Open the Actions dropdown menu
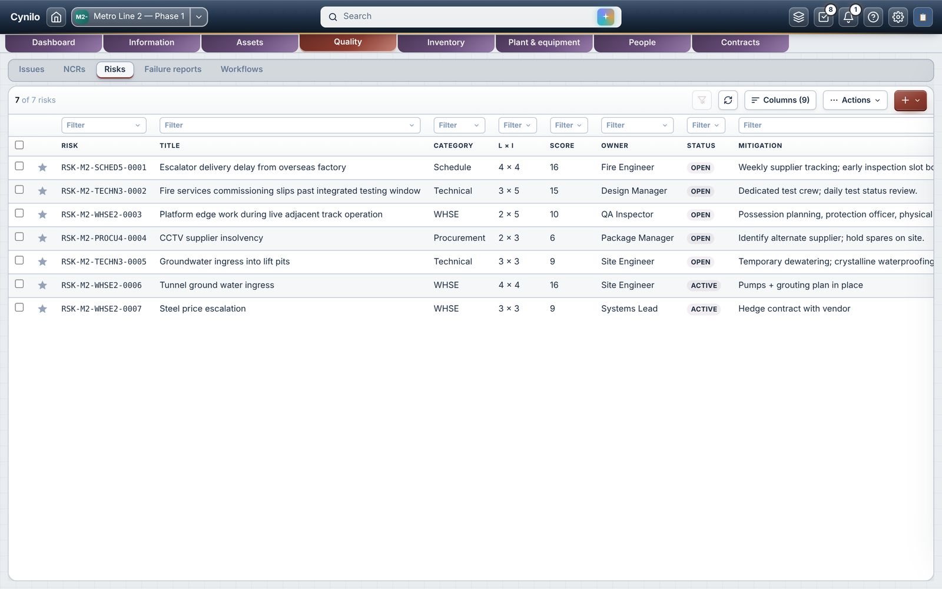Image resolution: width=942 pixels, height=589 pixels. [855, 100]
